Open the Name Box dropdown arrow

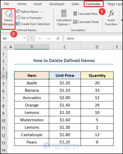coord(24,38)
